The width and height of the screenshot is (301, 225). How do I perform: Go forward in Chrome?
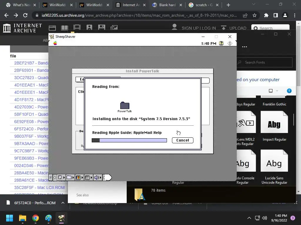click(16, 15)
